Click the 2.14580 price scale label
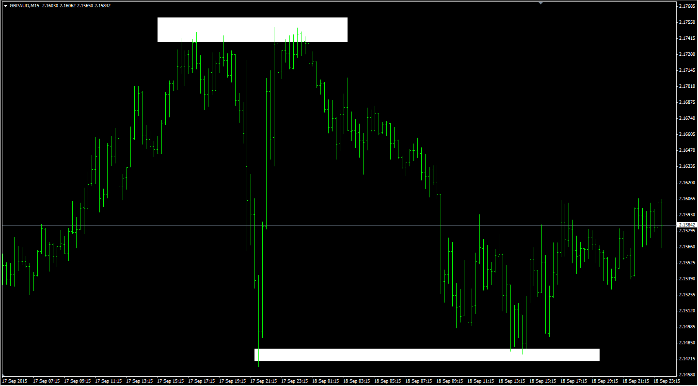 pyautogui.click(x=686, y=375)
